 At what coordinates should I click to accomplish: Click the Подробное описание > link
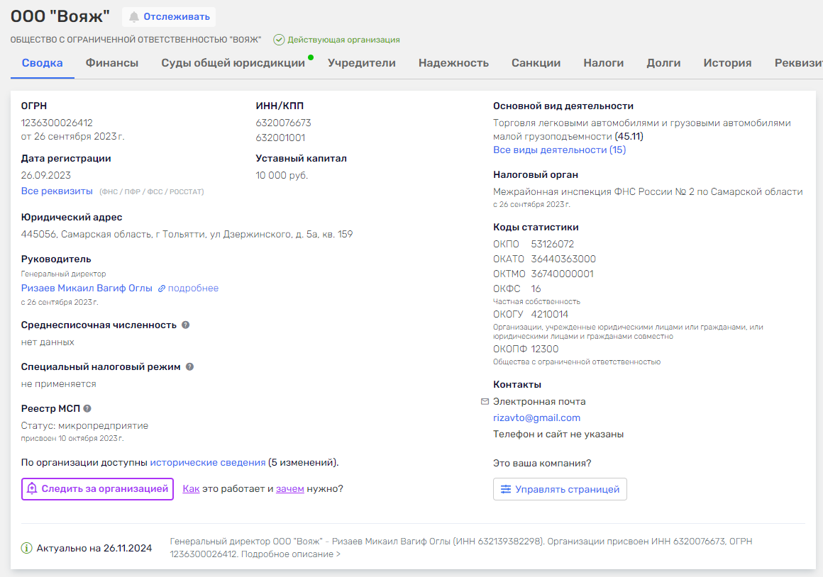click(x=290, y=554)
